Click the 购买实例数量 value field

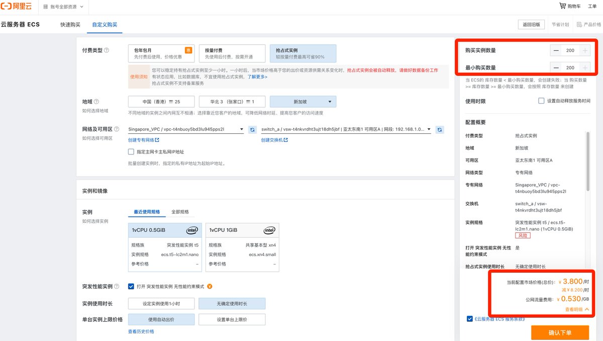point(570,50)
